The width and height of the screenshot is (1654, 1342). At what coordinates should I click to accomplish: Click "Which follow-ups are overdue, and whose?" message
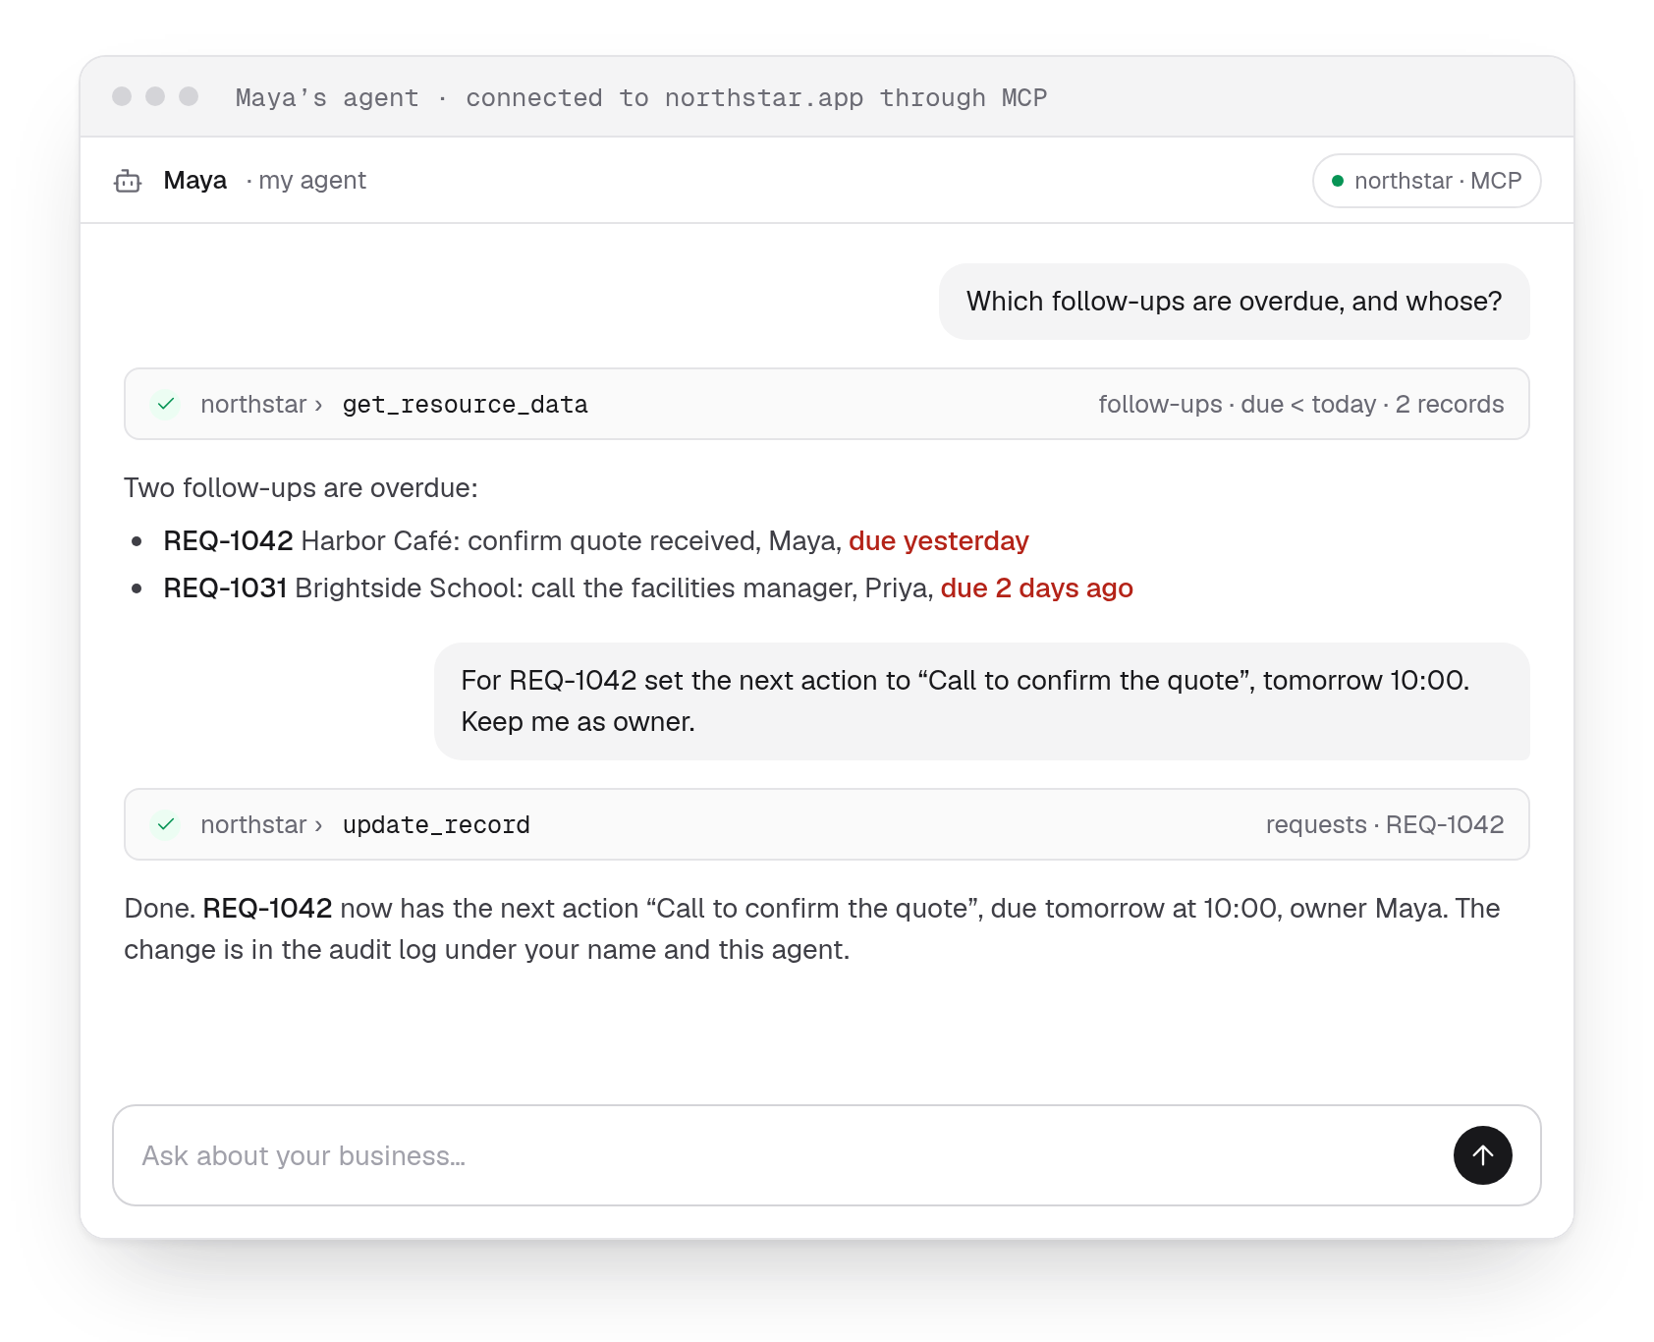coord(1234,301)
